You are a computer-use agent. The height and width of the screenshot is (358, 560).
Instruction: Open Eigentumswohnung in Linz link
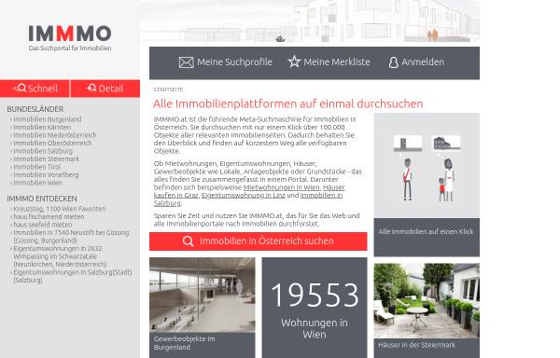pos(244,195)
